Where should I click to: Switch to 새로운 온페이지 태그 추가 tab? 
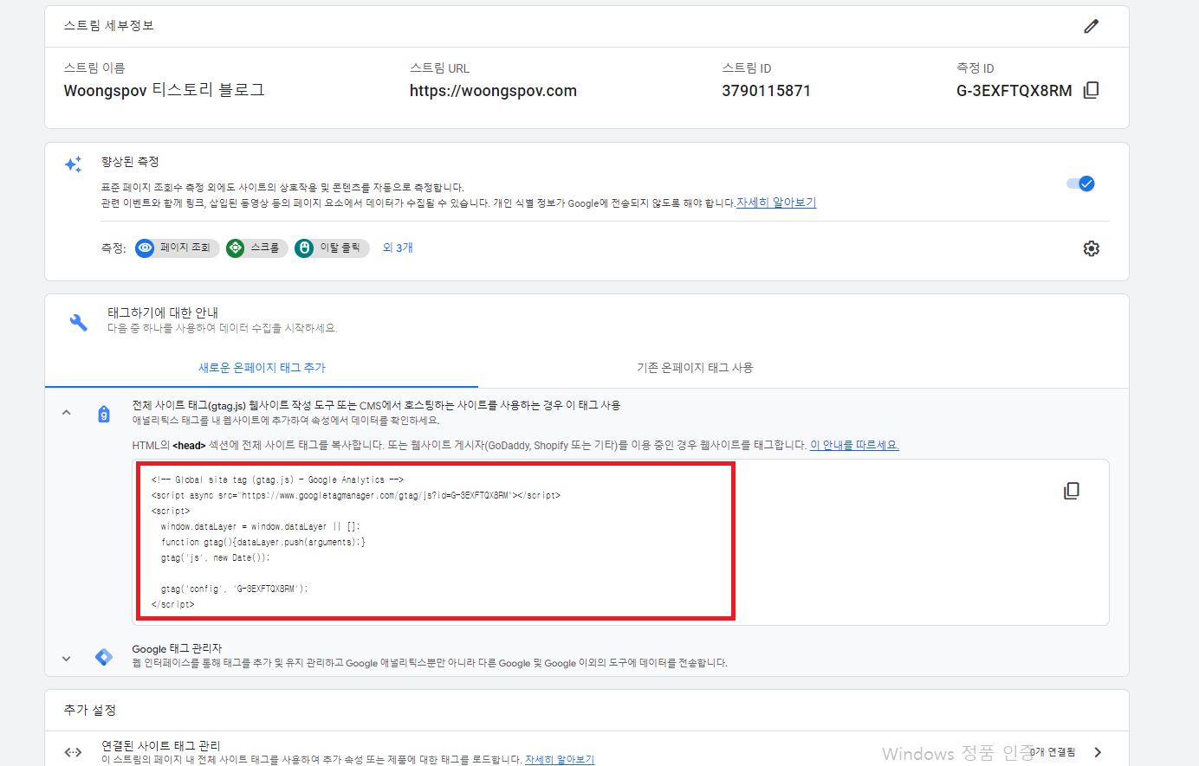tap(262, 368)
